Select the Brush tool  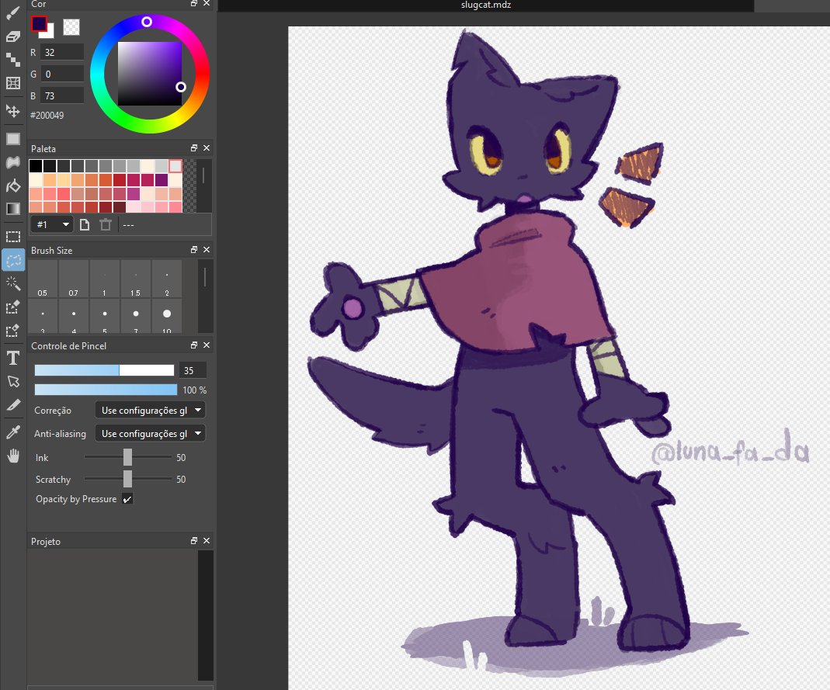(12, 13)
